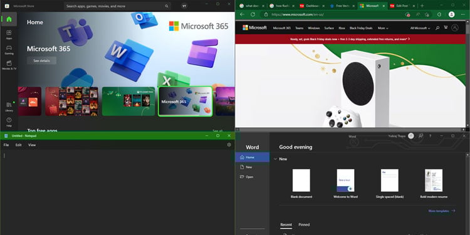Expand the More dropdown in Microsoft navigation

point(383,28)
